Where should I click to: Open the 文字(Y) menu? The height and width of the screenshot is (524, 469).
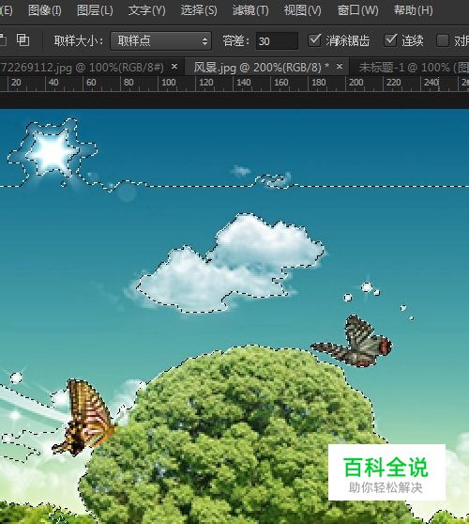click(147, 10)
